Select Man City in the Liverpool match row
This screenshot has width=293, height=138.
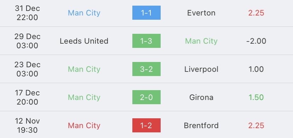[84, 69]
